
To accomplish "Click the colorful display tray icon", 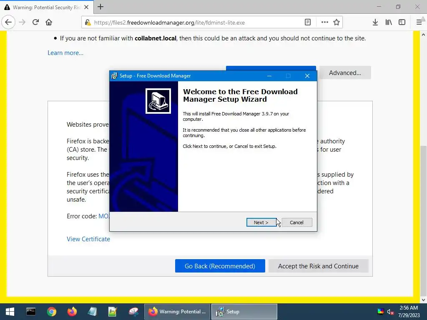I will point(380,312).
